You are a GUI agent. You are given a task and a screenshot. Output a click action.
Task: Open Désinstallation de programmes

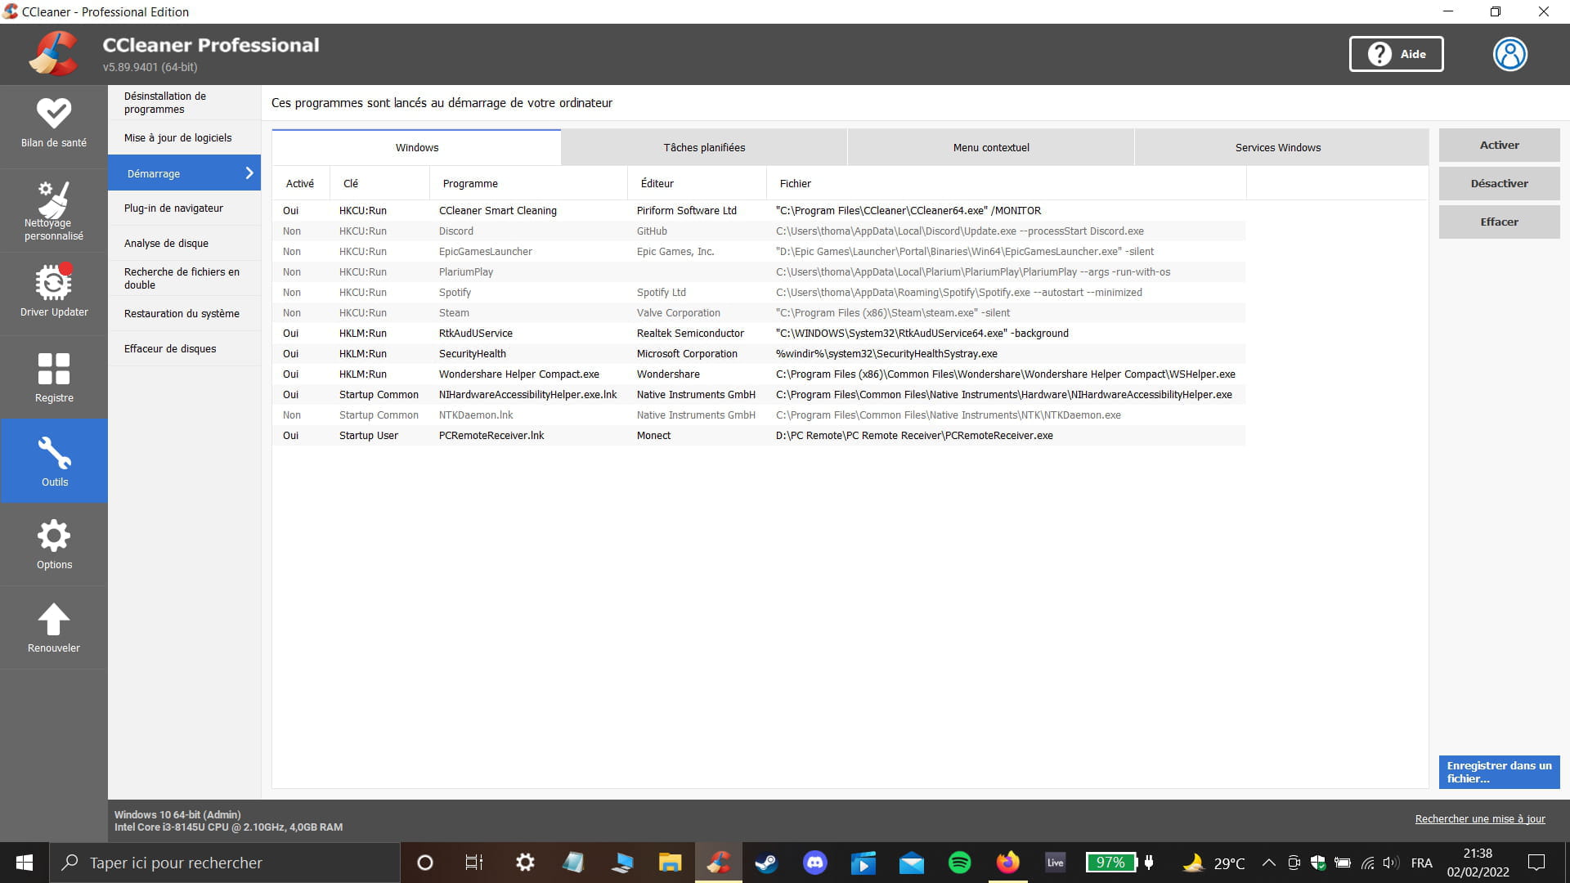pyautogui.click(x=184, y=103)
